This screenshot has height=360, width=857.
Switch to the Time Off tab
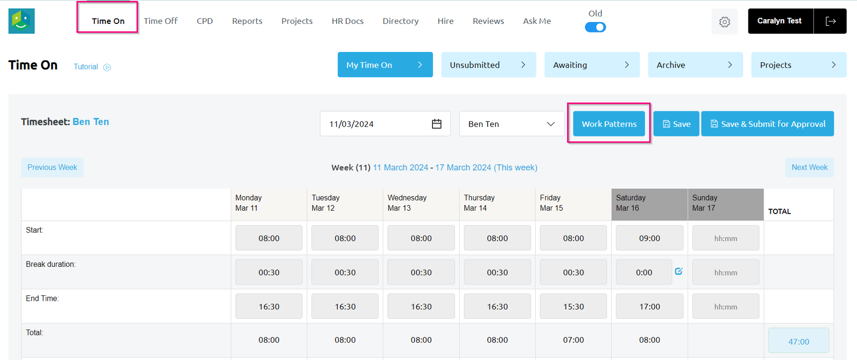(160, 21)
